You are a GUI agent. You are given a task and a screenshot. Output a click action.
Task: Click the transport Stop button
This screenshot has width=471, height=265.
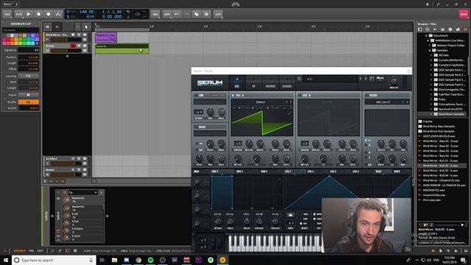click(x=38, y=14)
